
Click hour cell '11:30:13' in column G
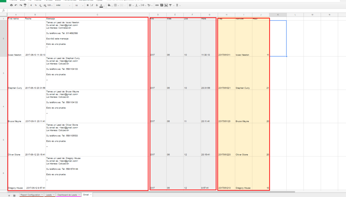209,38
